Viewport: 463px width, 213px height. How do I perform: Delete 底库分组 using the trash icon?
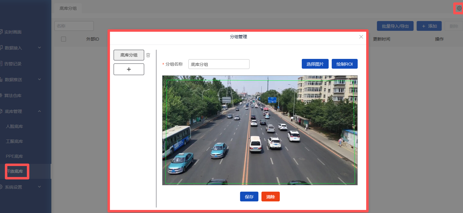click(x=148, y=55)
